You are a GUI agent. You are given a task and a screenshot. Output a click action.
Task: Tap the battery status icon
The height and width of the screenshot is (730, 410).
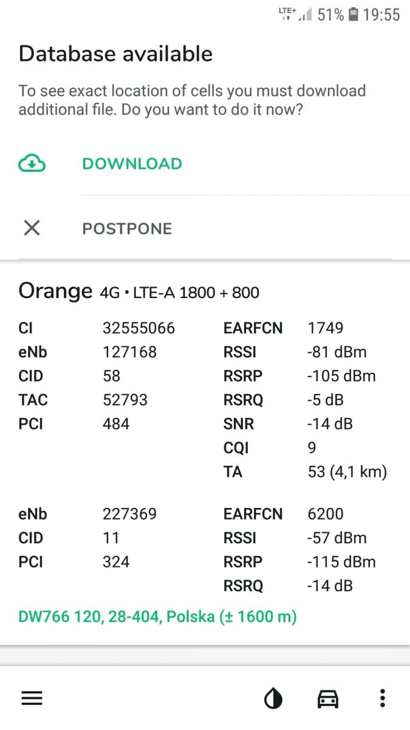(354, 15)
